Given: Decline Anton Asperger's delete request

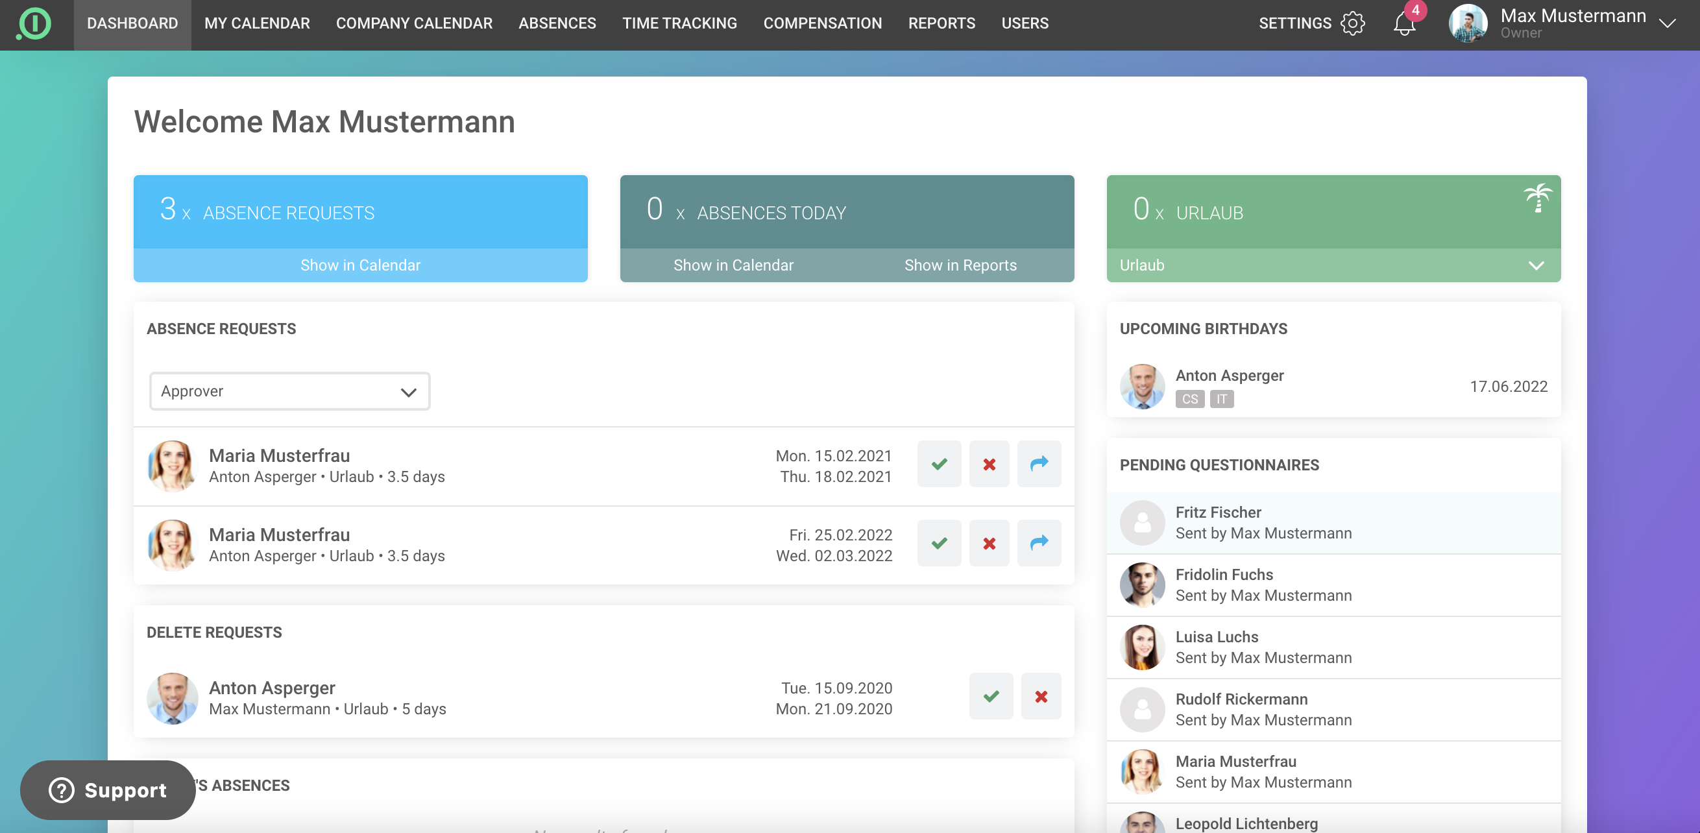Looking at the screenshot, I should tap(1041, 696).
